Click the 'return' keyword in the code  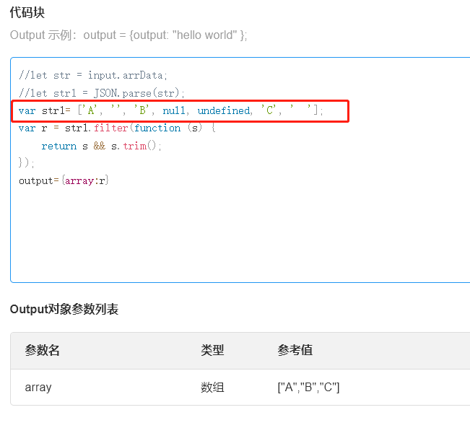click(x=58, y=146)
